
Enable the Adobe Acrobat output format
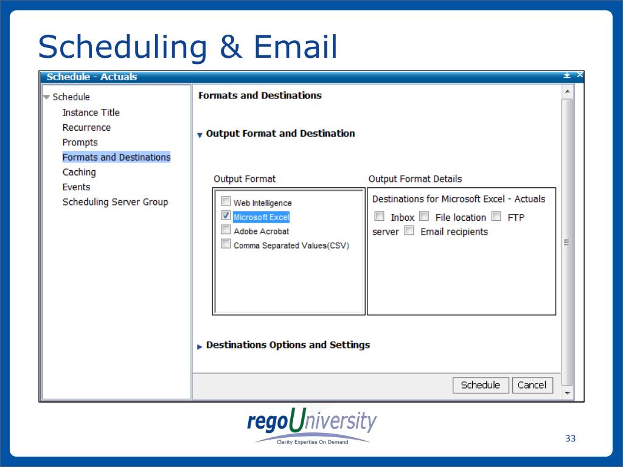pyautogui.click(x=226, y=230)
